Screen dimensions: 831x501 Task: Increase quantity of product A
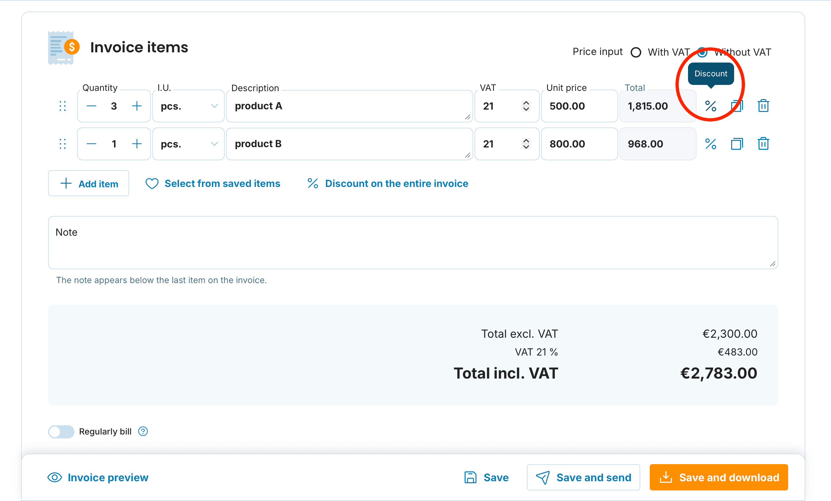pos(137,106)
